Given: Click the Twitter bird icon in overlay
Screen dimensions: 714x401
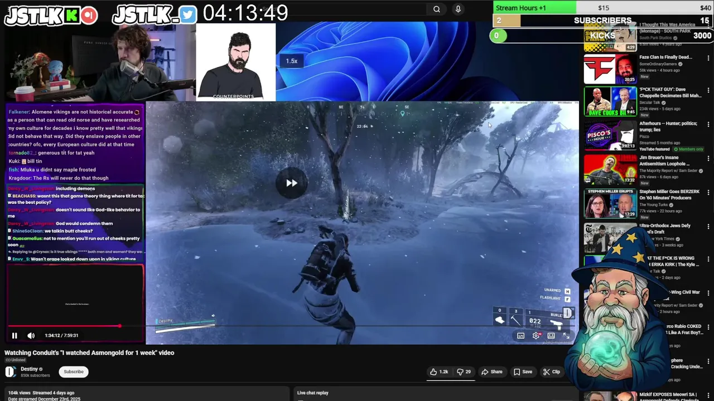Looking at the screenshot, I should 188,15.
